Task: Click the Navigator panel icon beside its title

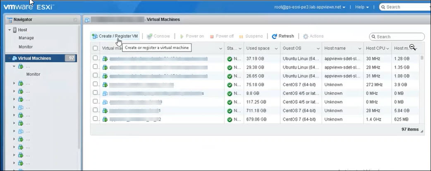Action: 10,19
